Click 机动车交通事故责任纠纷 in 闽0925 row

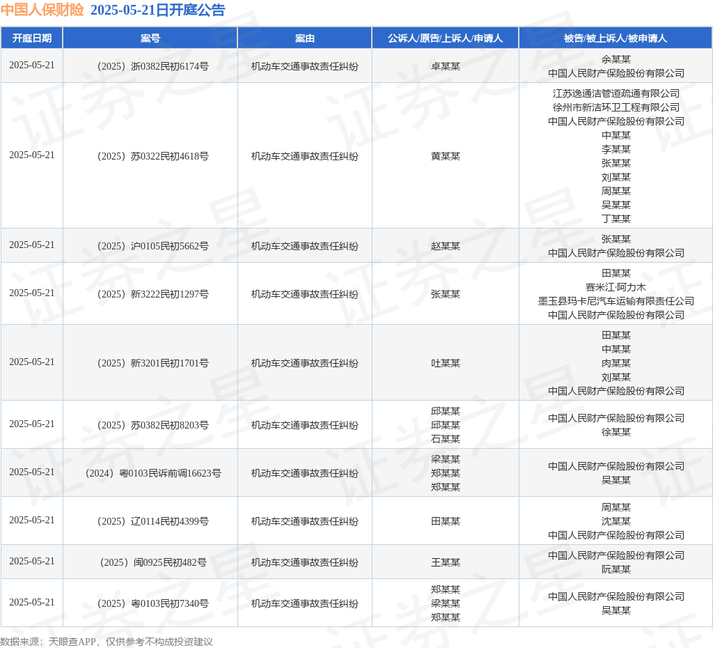point(305,562)
